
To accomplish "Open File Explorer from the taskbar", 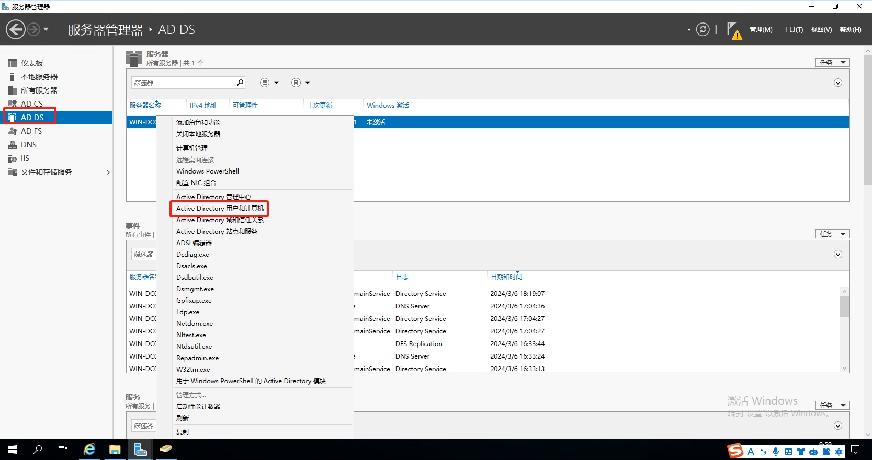I will pyautogui.click(x=115, y=450).
